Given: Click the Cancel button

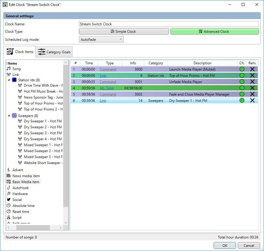Looking at the screenshot, I should point(249,245).
